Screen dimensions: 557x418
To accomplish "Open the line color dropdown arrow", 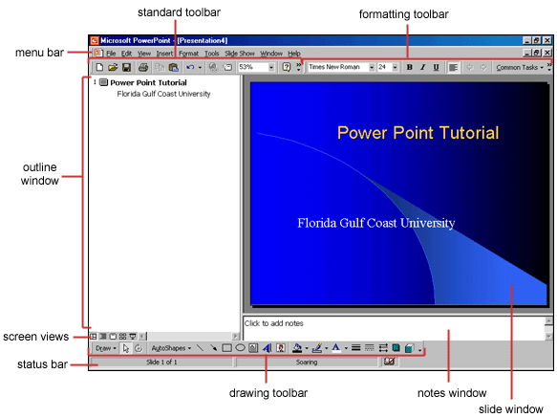I will pos(326,348).
